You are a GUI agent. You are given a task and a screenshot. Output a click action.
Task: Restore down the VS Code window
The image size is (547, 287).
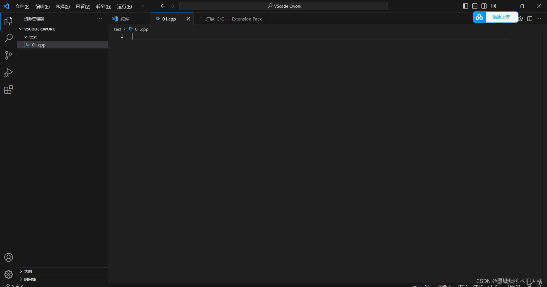[x=522, y=6]
